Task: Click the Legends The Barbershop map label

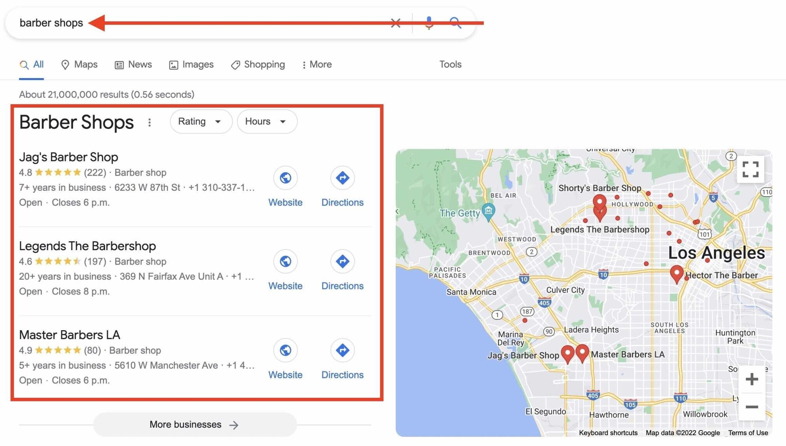Action: coord(600,230)
